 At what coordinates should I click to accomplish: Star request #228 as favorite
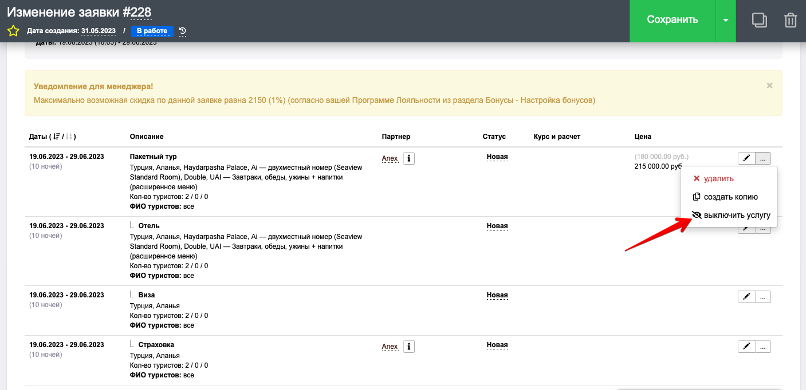point(13,31)
